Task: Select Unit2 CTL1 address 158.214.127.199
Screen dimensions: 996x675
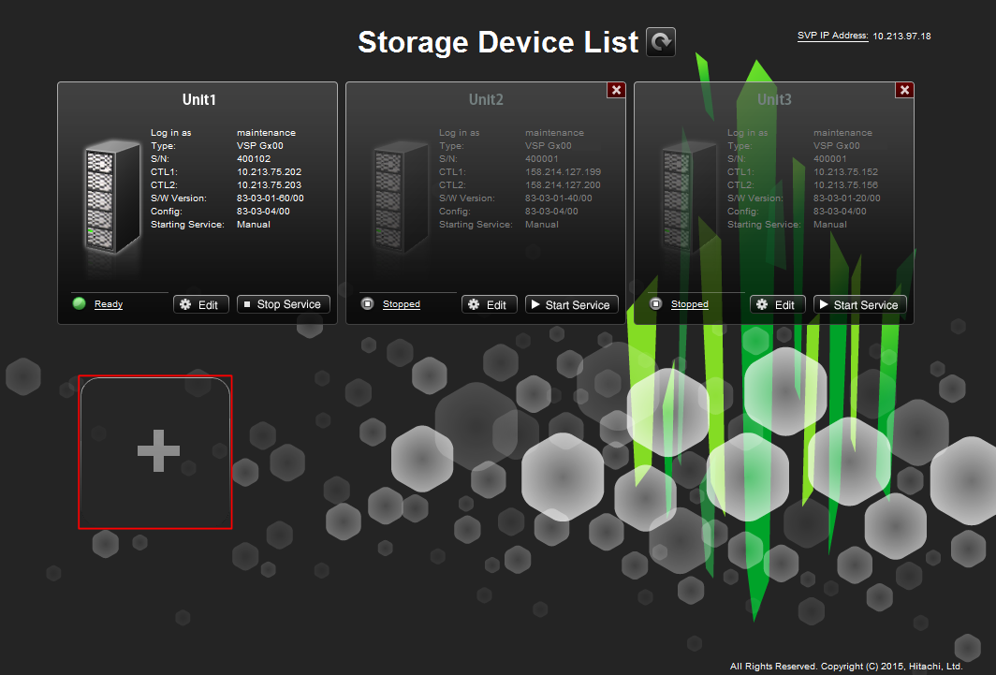Action: pos(563,172)
